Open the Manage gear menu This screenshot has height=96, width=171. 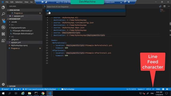[x=3, y=84]
